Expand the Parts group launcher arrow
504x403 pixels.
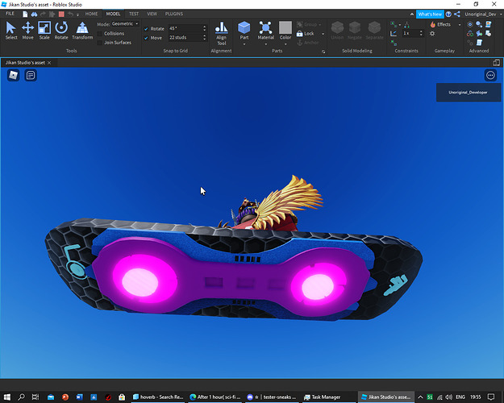[323, 52]
